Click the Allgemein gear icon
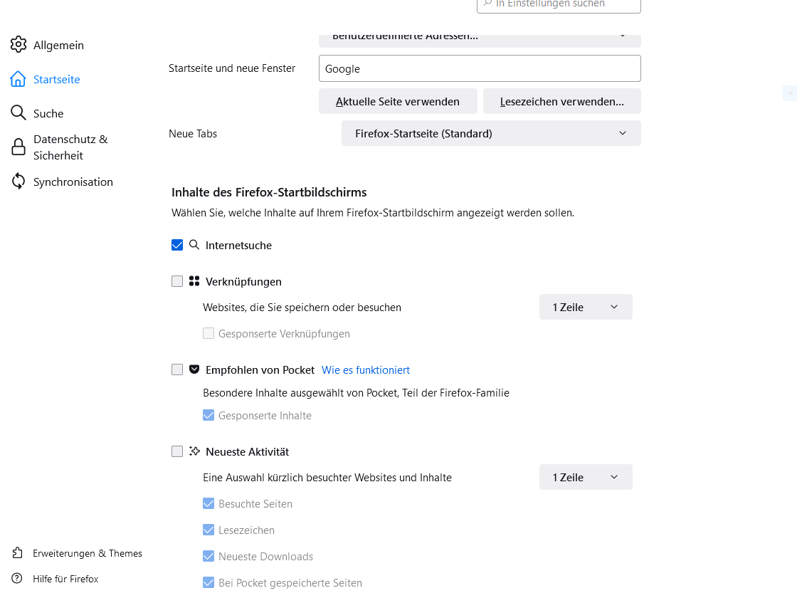The width and height of the screenshot is (797, 598). point(19,45)
